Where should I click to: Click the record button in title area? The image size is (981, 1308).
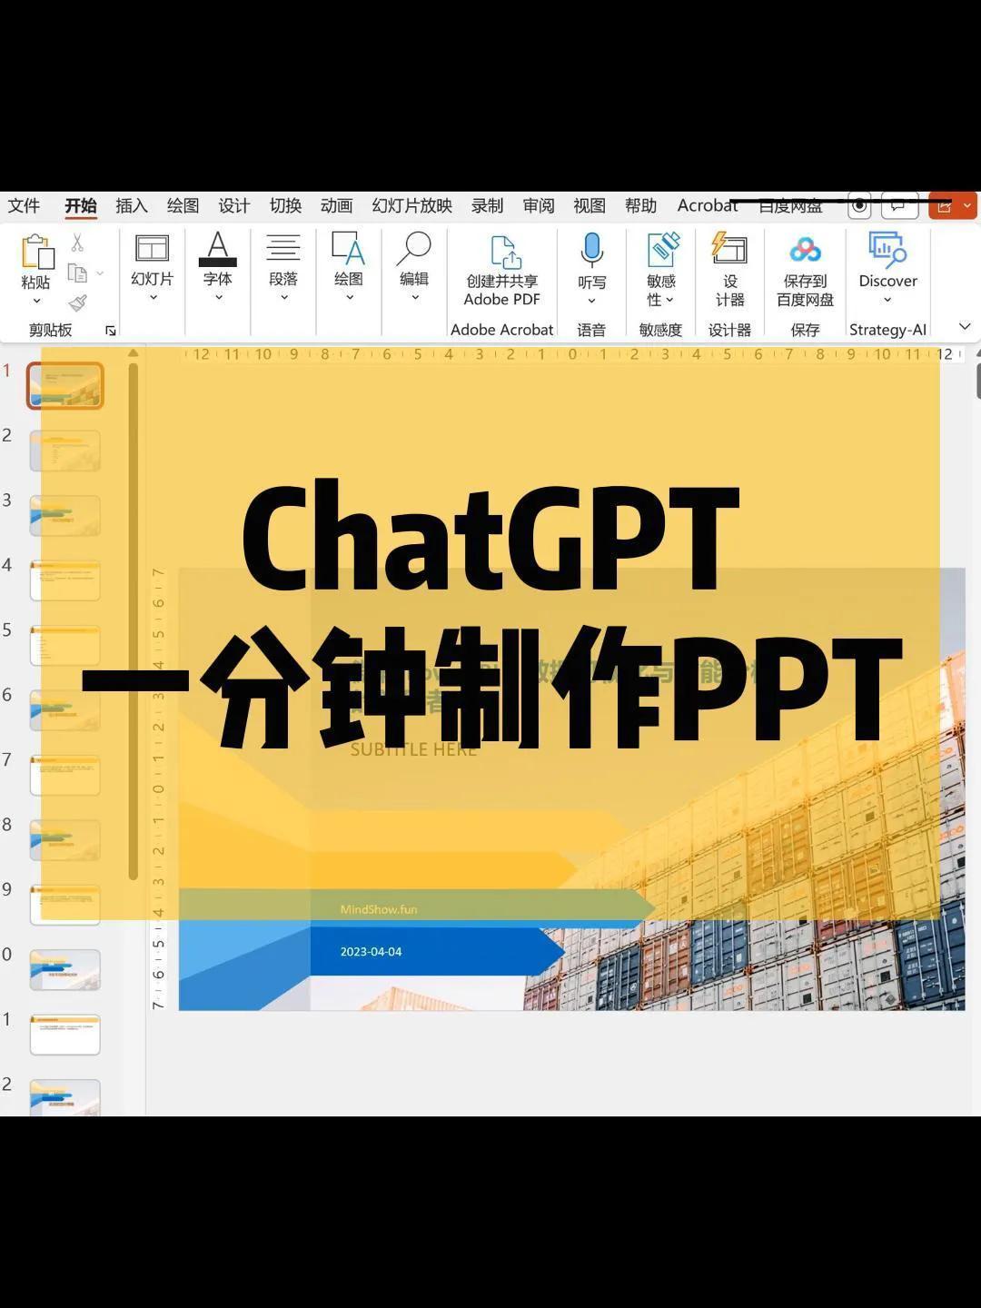tap(859, 206)
